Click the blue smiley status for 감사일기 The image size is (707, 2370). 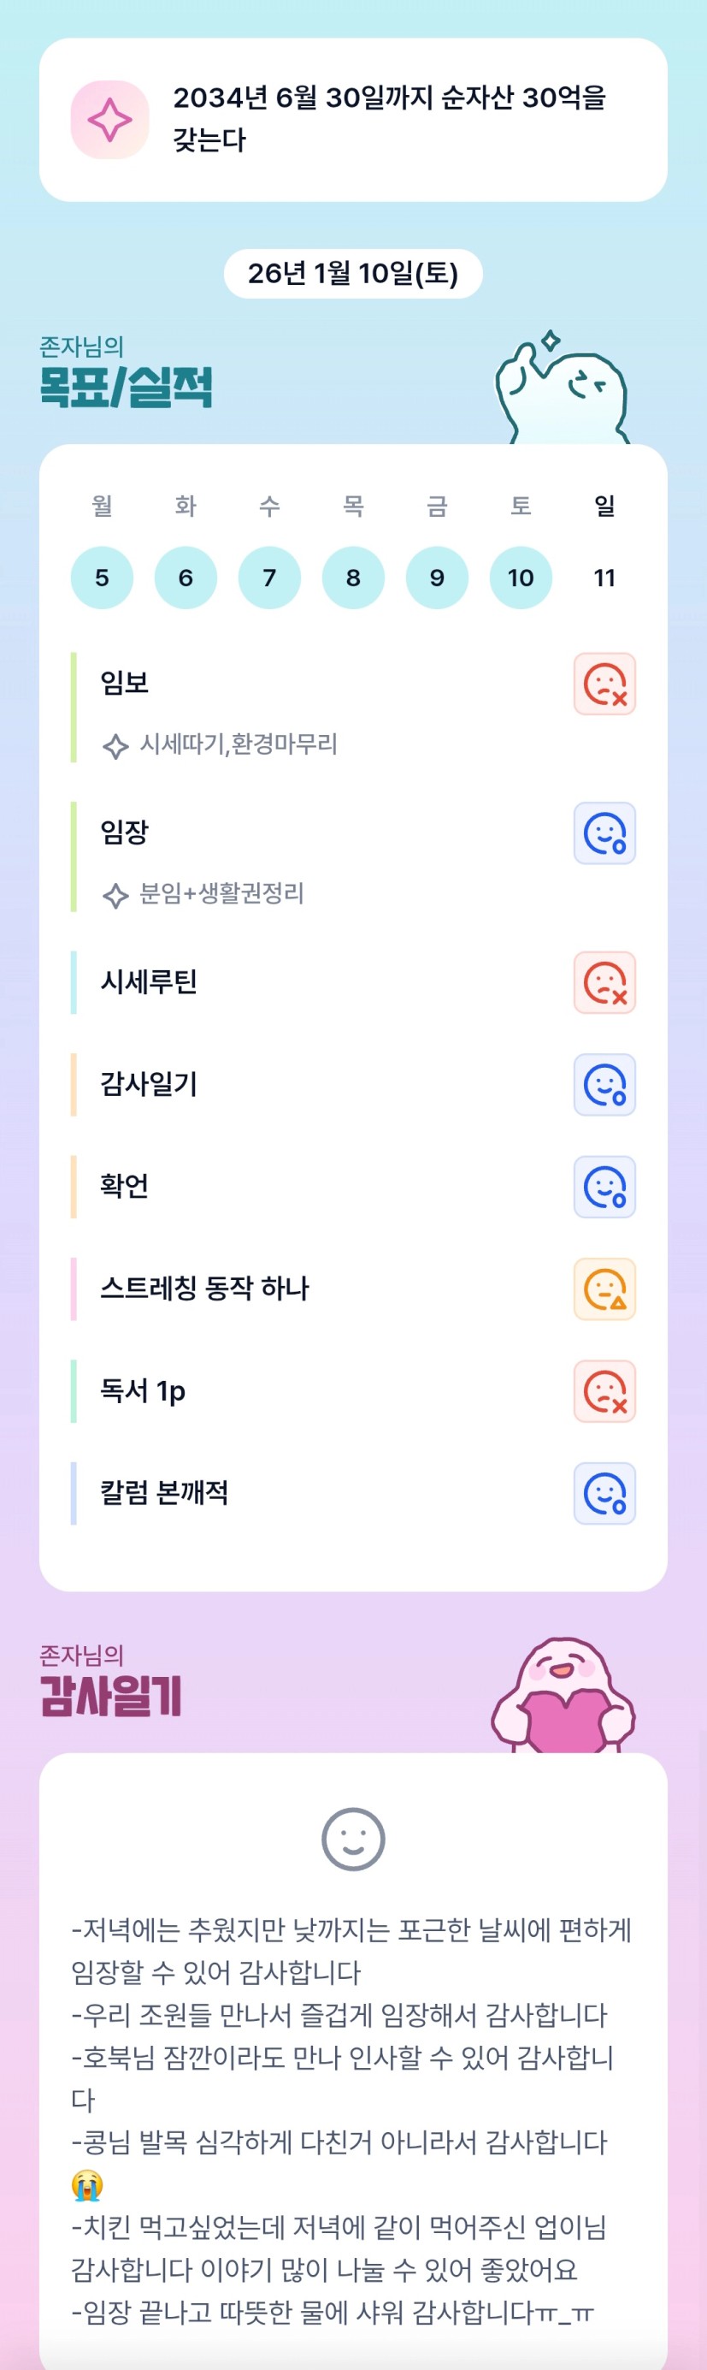point(604,1084)
